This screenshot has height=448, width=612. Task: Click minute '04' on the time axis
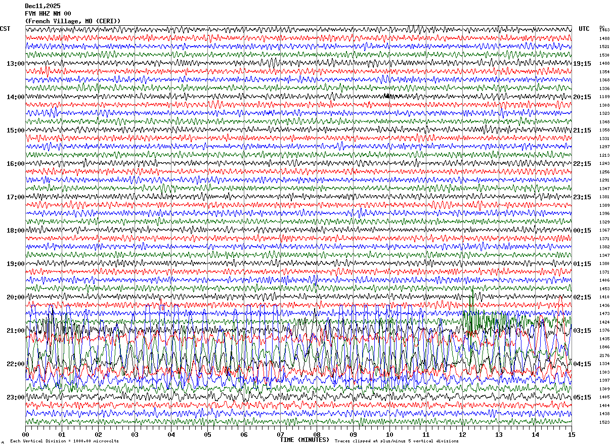171,434
